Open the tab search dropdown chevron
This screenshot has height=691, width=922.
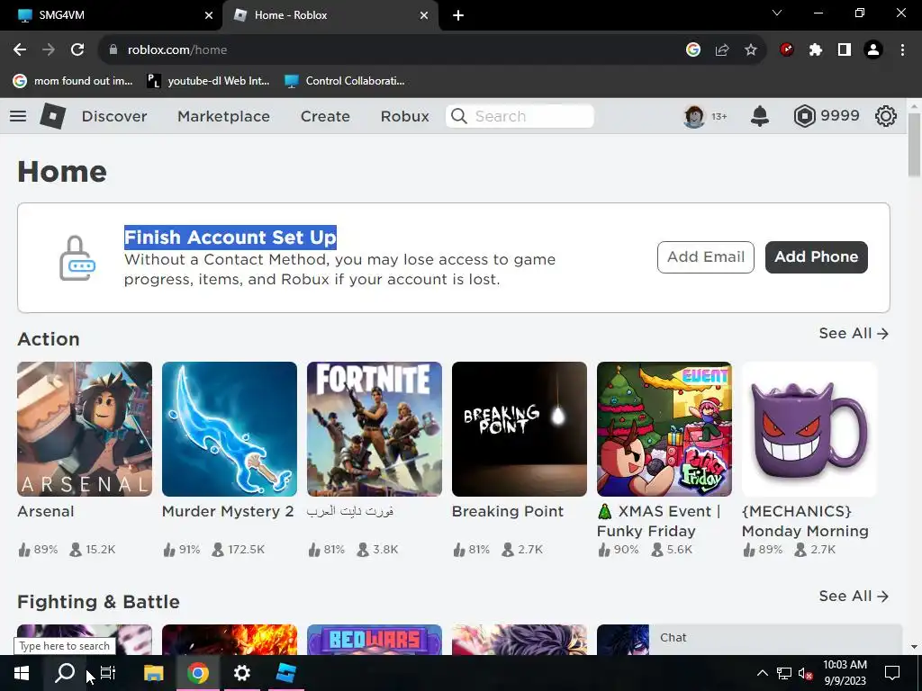point(777,13)
